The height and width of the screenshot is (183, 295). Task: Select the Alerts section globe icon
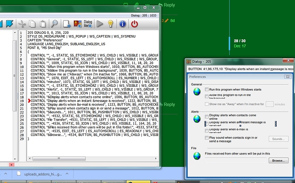[197, 119]
